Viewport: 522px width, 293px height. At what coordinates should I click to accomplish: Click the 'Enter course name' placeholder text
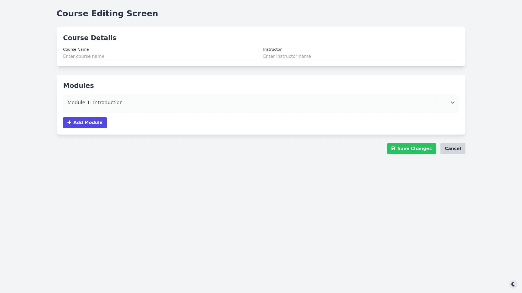(x=84, y=56)
